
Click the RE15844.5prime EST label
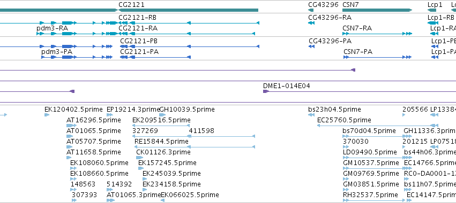[x=161, y=142]
